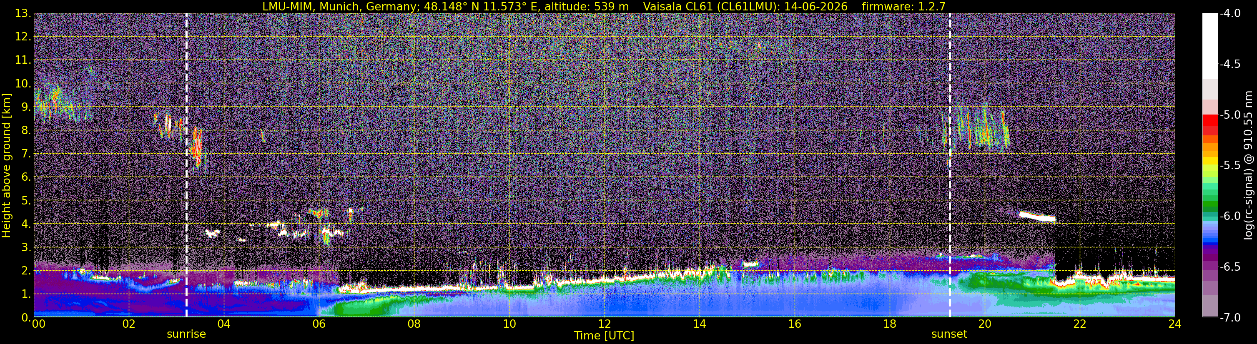This screenshot has height=344, width=1257.
Task: Click the '7.' height axis tick label
Action: pyautogui.click(x=26, y=154)
